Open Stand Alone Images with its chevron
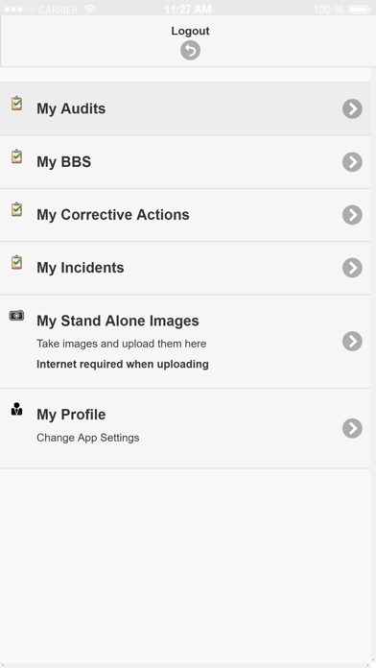 point(352,342)
